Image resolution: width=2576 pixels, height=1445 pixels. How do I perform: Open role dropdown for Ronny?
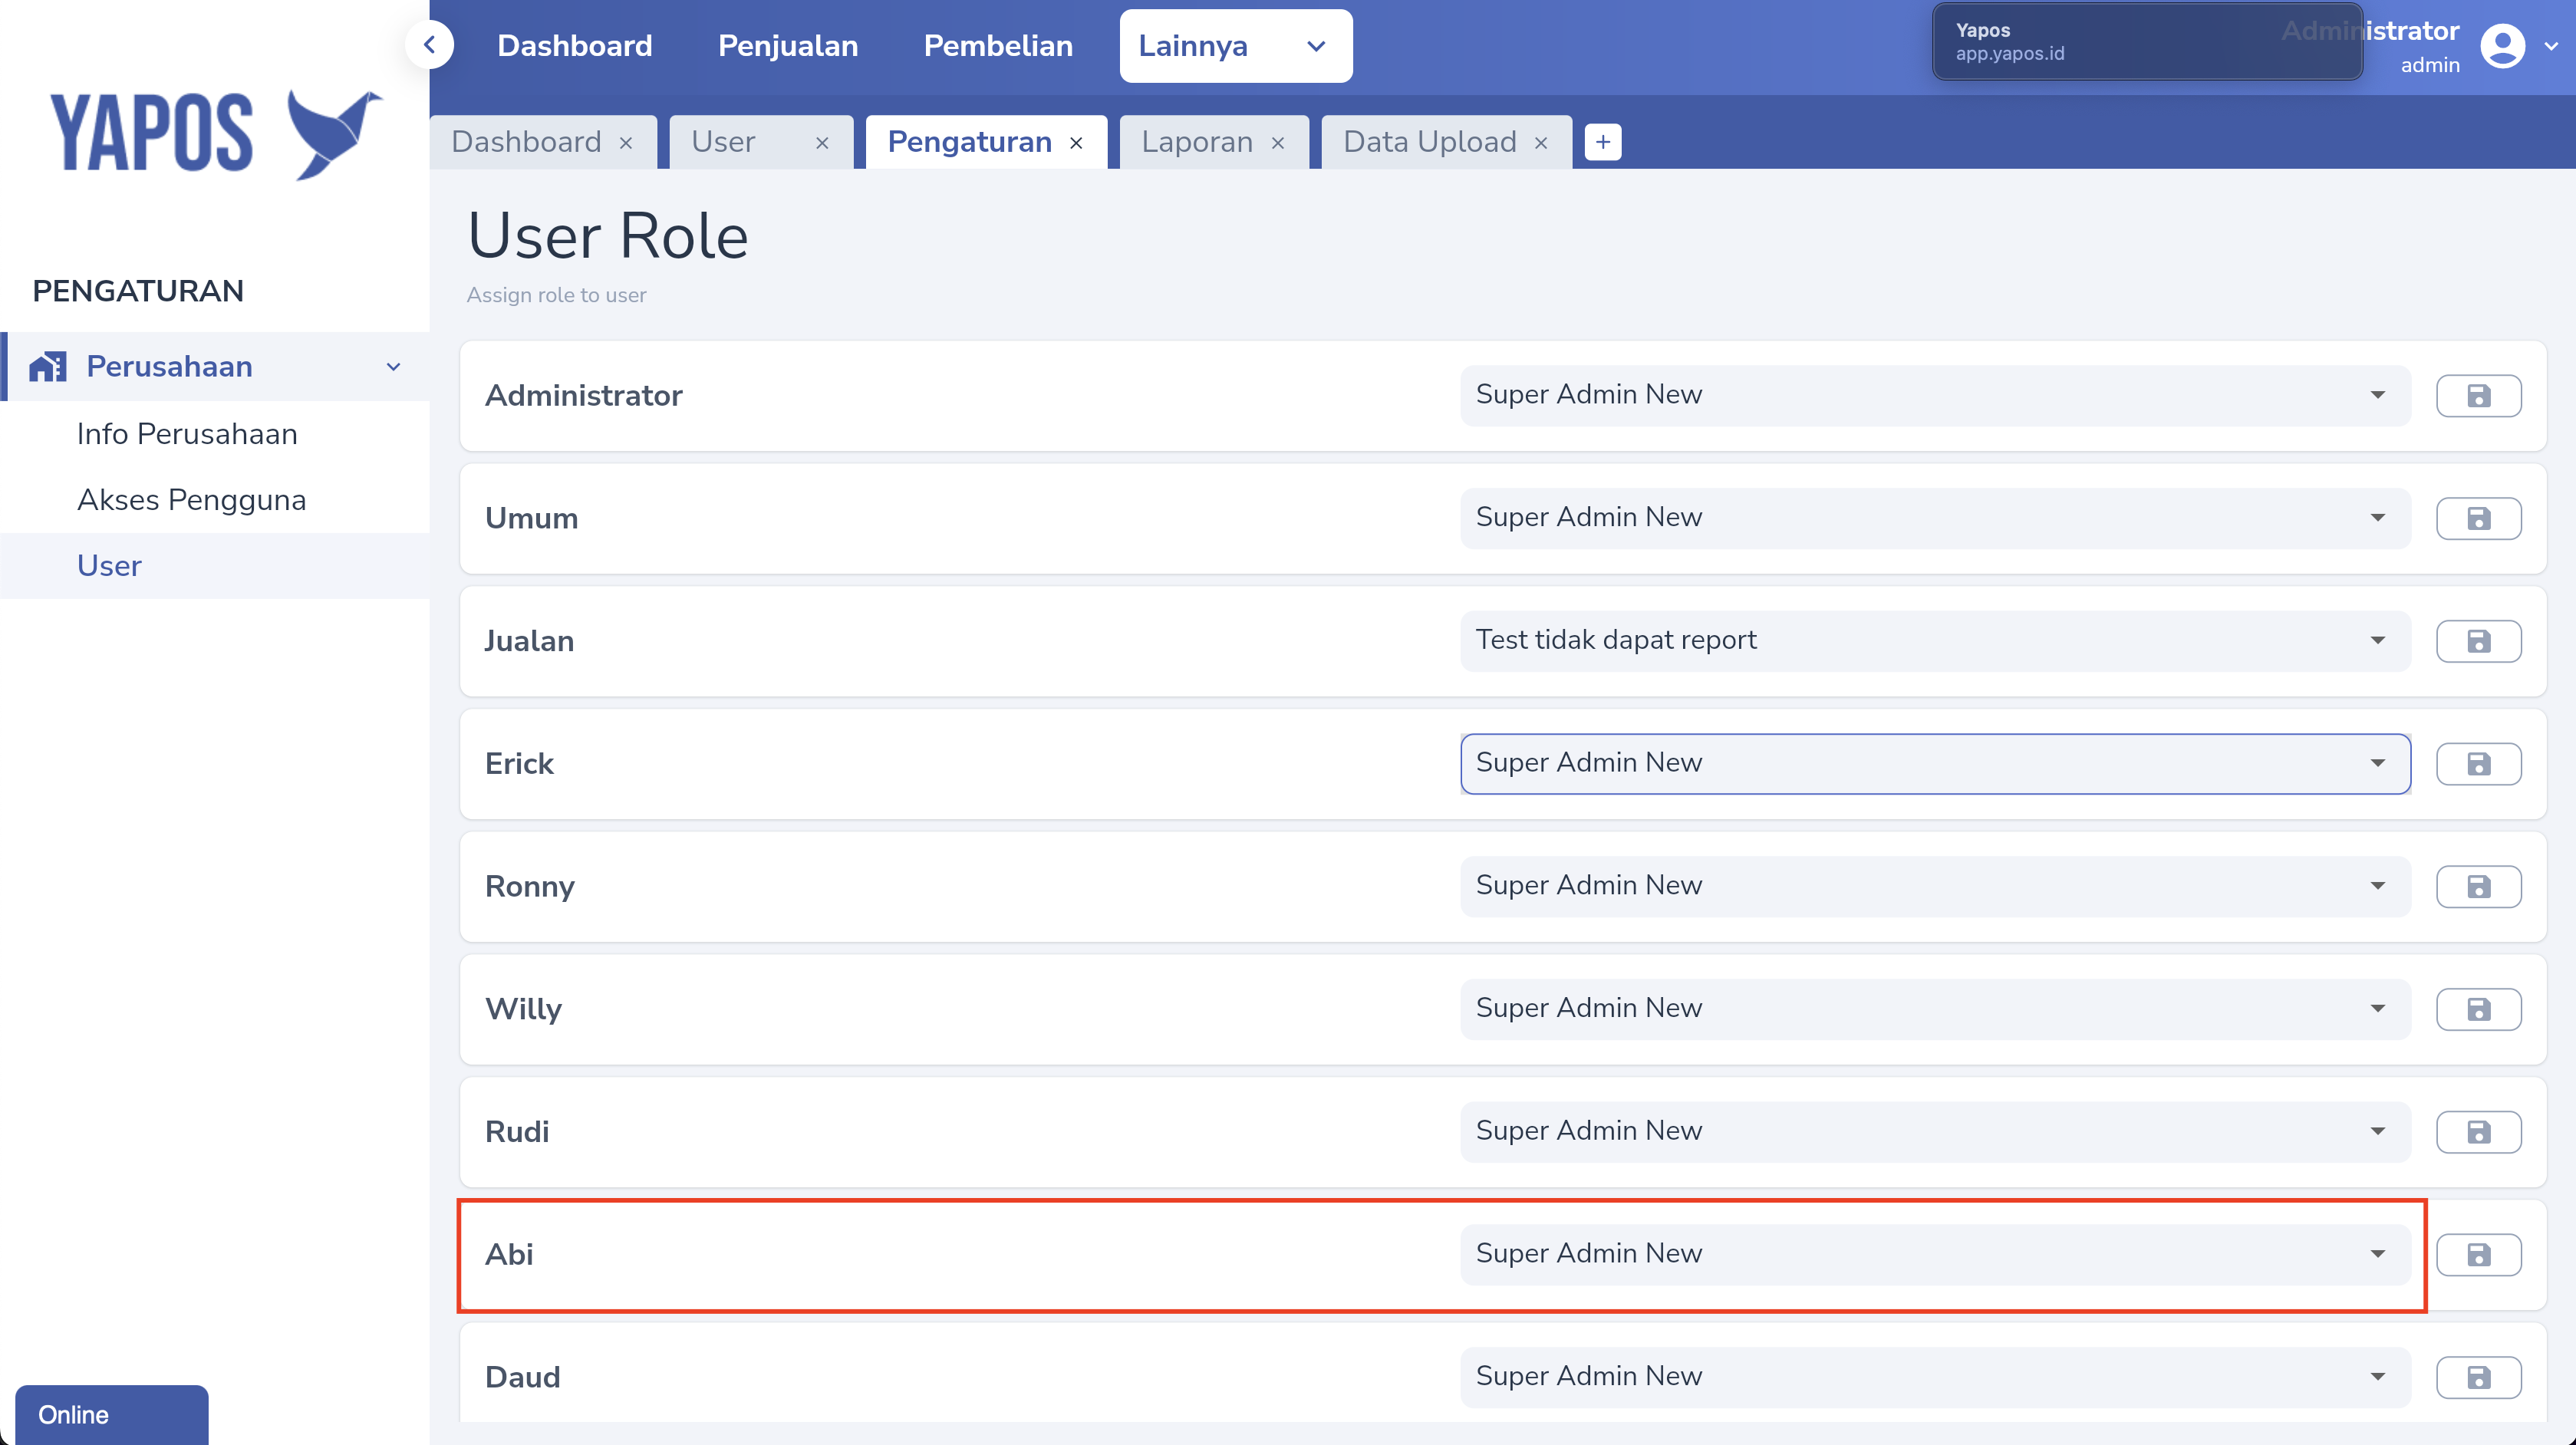coord(1934,886)
